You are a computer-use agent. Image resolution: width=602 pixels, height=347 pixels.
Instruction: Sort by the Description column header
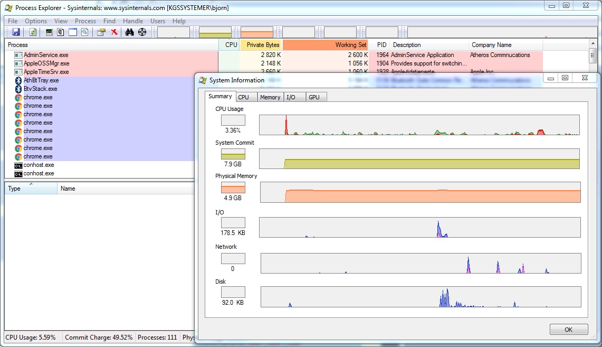(x=429, y=45)
